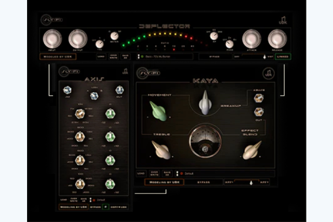Click the Axis output gain knob

[119, 90]
